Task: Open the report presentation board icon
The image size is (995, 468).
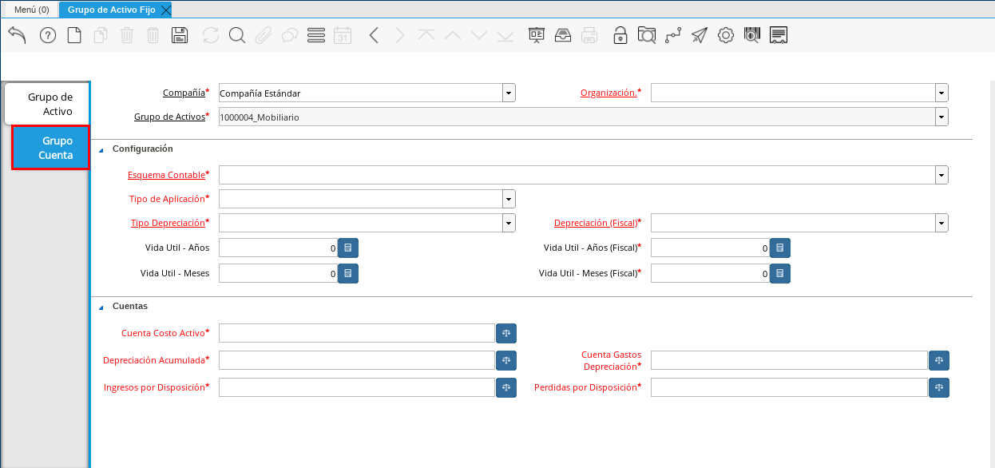Action: [x=537, y=35]
